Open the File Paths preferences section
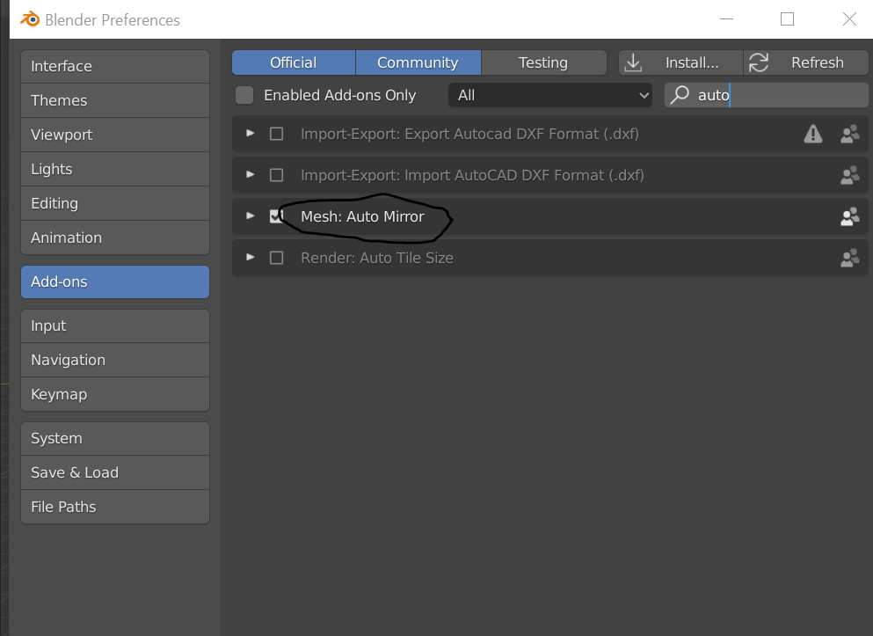873x636 pixels. 115,507
